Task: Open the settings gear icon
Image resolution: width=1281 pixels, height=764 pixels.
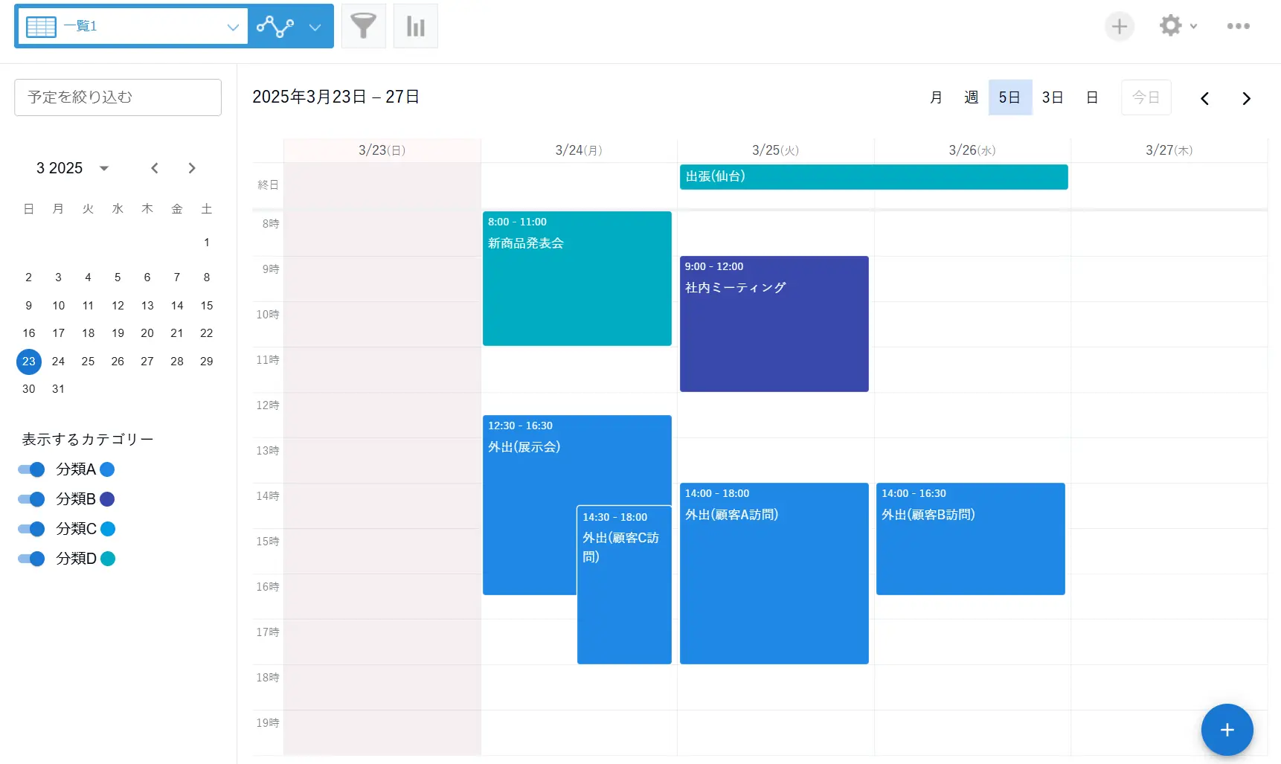Action: (x=1171, y=26)
